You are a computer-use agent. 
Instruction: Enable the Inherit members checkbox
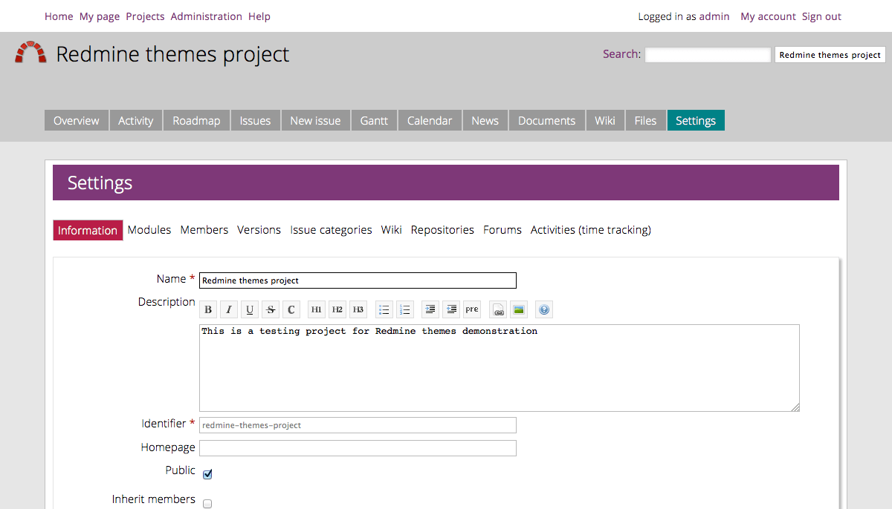coord(207,504)
